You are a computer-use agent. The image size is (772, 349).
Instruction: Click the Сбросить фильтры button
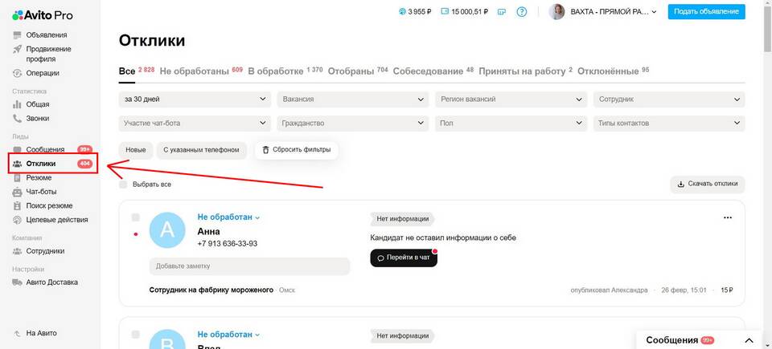point(296,150)
